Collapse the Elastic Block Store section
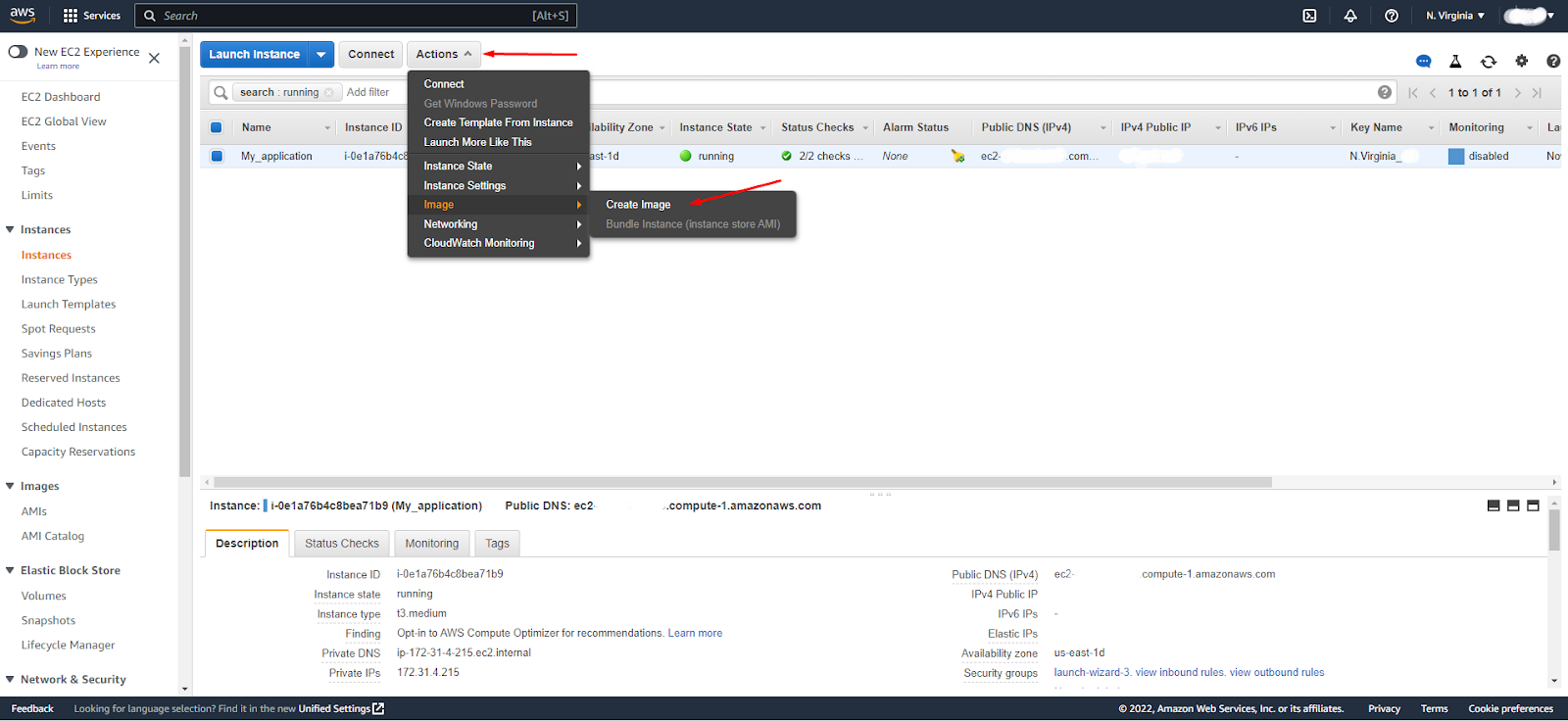Image resolution: width=1568 pixels, height=721 pixels. tap(10, 570)
